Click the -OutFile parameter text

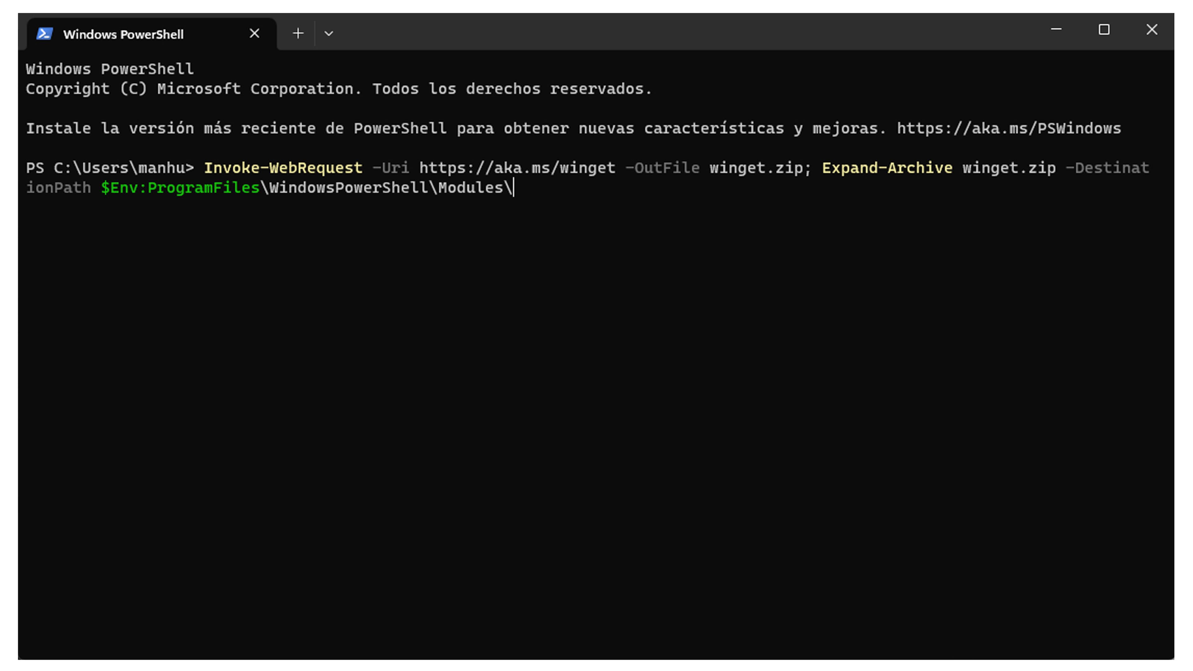pyautogui.click(x=662, y=168)
